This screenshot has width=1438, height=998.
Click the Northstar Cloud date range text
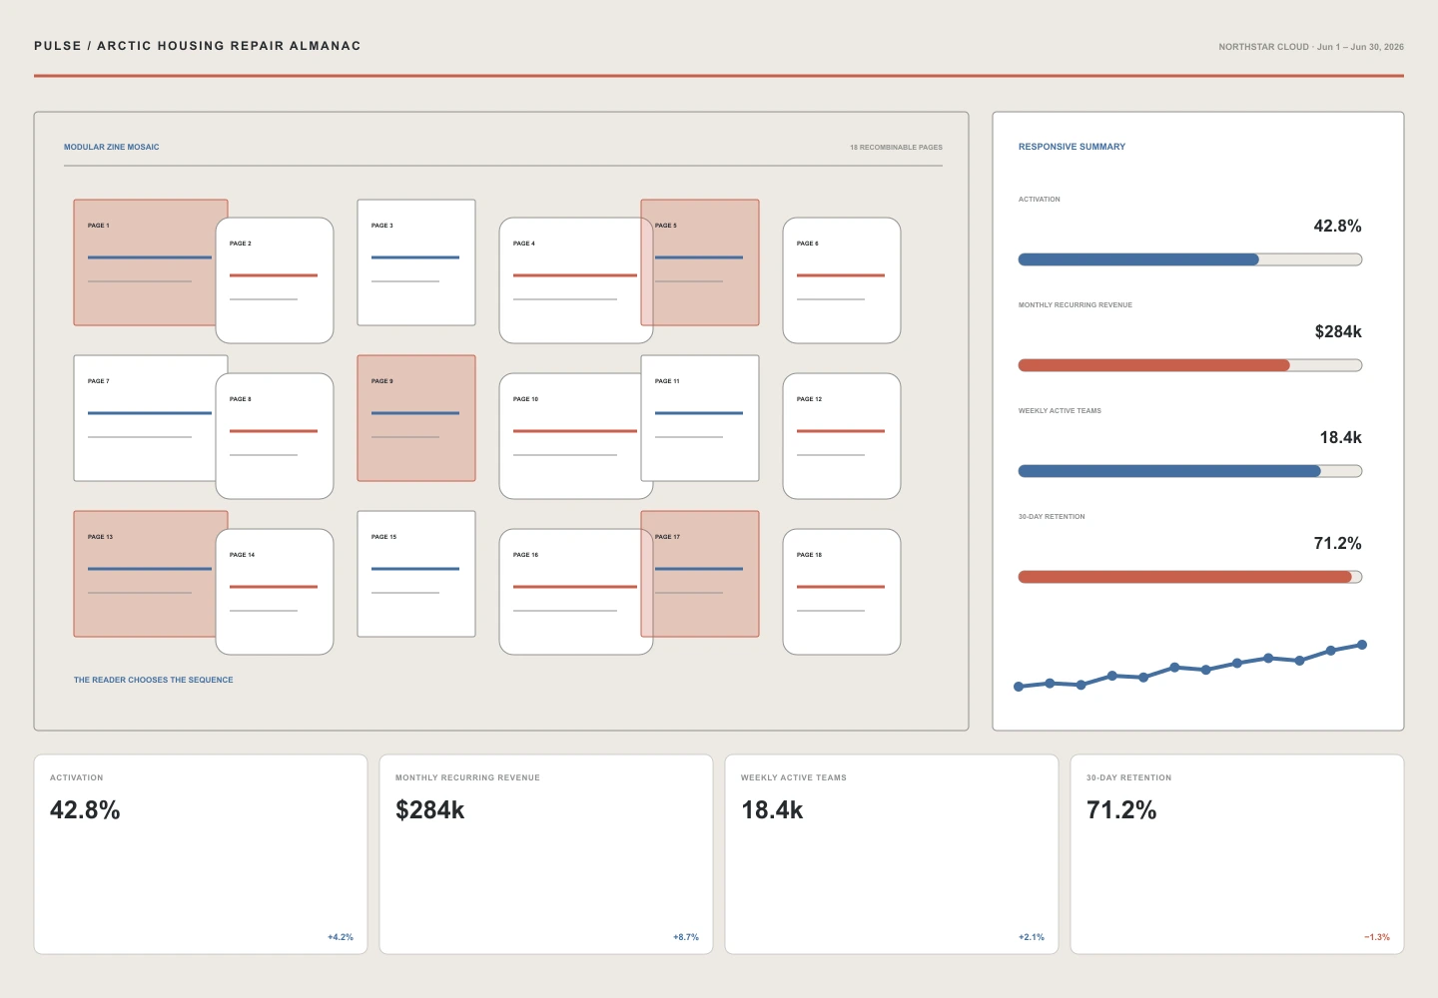[x=1311, y=47]
